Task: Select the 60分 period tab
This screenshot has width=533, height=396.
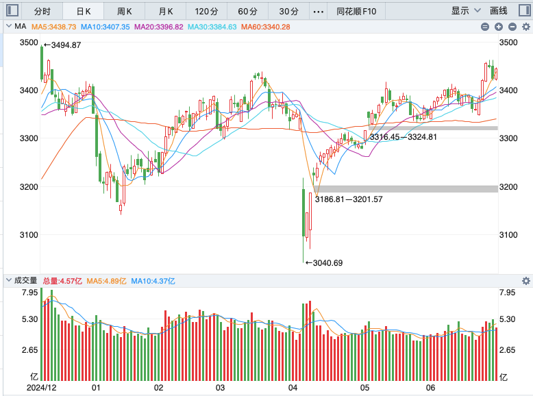Action: (247, 11)
